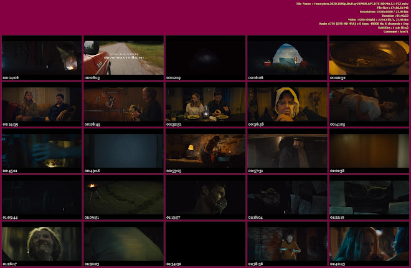Image resolution: width=411 pixels, height=268 pixels.
Task: Select the bearded man frame at 00:57:31
Action: point(287,151)
